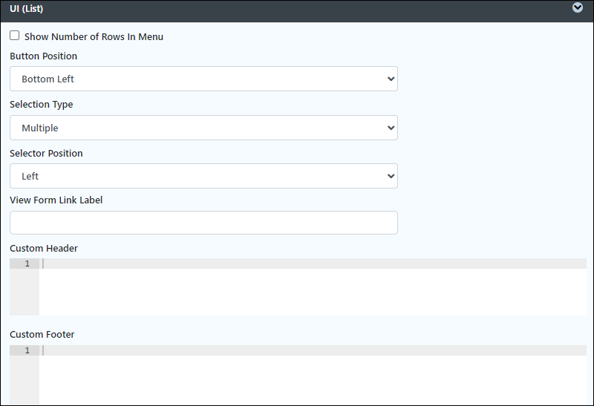Click the arrow on the Bottom Left dropdown

pos(391,79)
